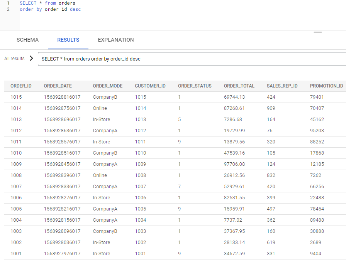Click ORDER_TOTAL column header

[x=239, y=86]
